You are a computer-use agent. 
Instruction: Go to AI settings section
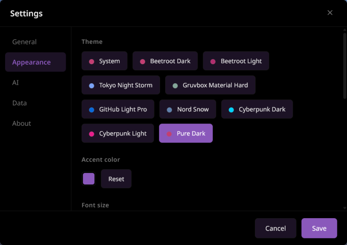(x=16, y=82)
